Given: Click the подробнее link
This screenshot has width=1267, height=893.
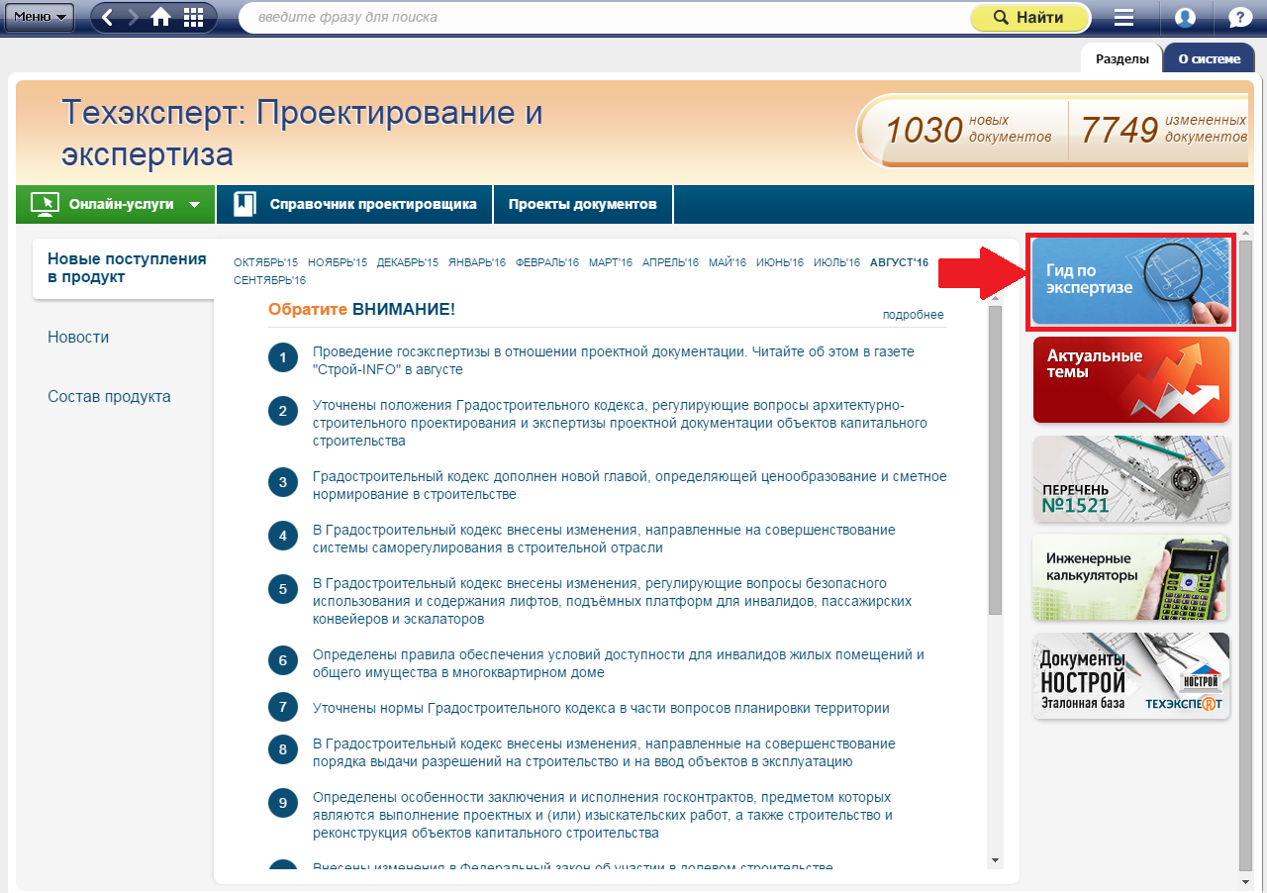Looking at the screenshot, I should (913, 315).
